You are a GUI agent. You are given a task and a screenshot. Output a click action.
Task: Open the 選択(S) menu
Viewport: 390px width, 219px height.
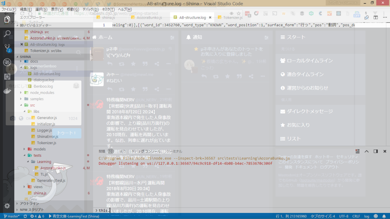click(x=41, y=9)
